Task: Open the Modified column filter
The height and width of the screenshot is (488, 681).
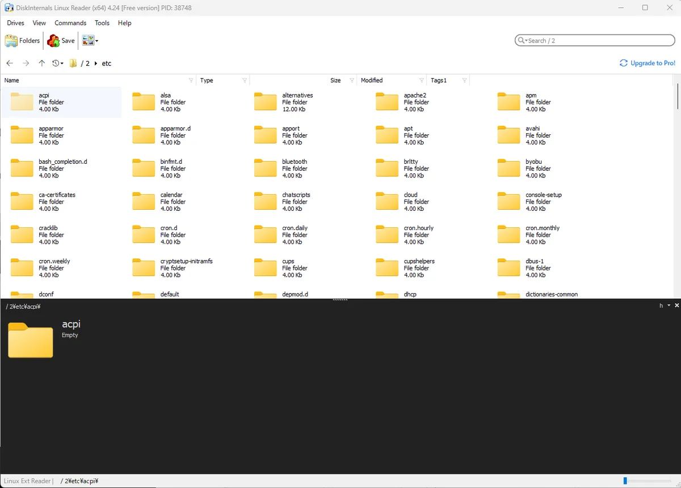Action: [x=422, y=80]
